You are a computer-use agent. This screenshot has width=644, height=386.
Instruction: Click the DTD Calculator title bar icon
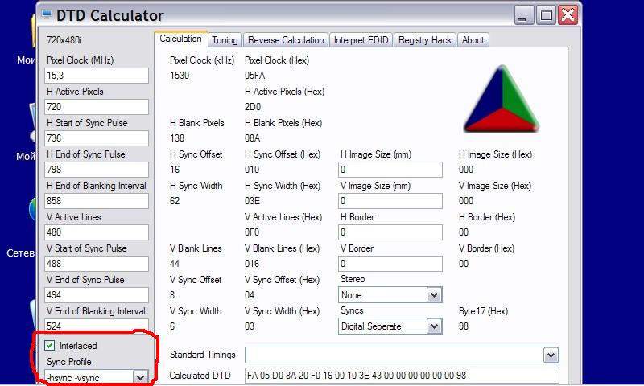[48, 15]
